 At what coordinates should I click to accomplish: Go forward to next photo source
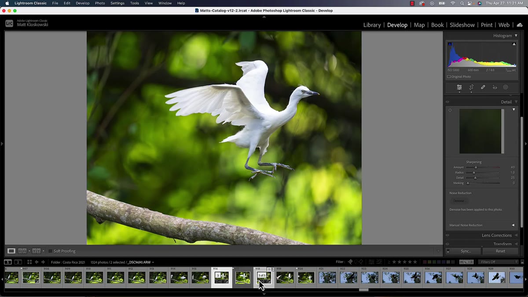point(43,262)
